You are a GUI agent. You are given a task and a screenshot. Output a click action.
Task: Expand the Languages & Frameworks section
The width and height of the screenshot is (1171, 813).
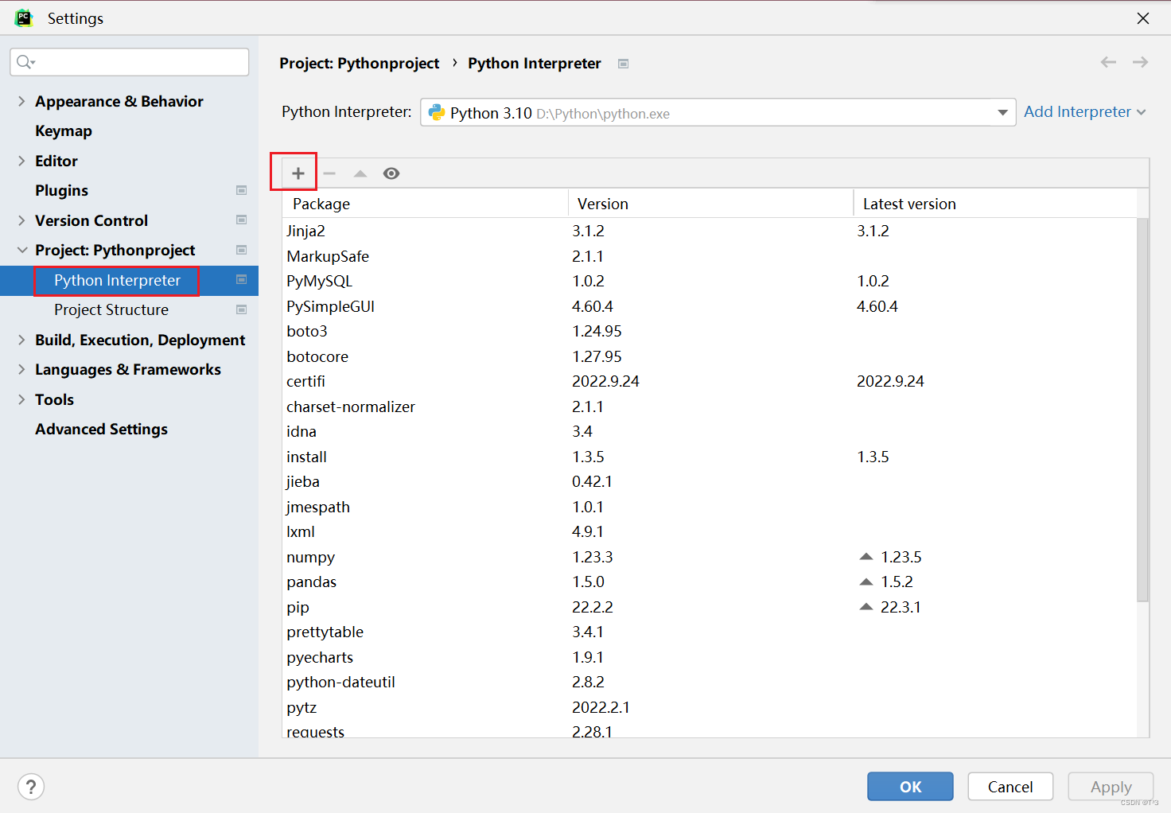click(x=21, y=369)
